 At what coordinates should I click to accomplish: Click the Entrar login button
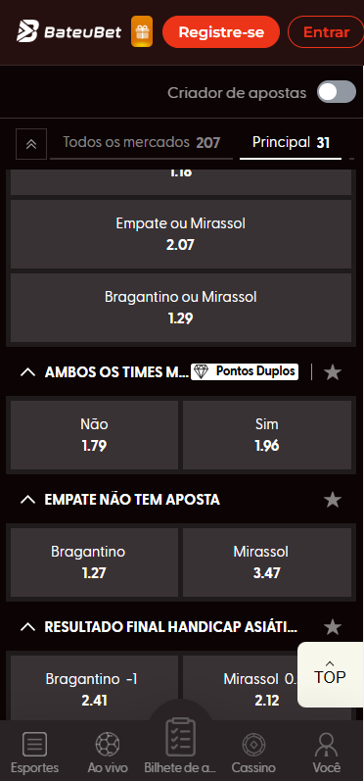tap(326, 32)
